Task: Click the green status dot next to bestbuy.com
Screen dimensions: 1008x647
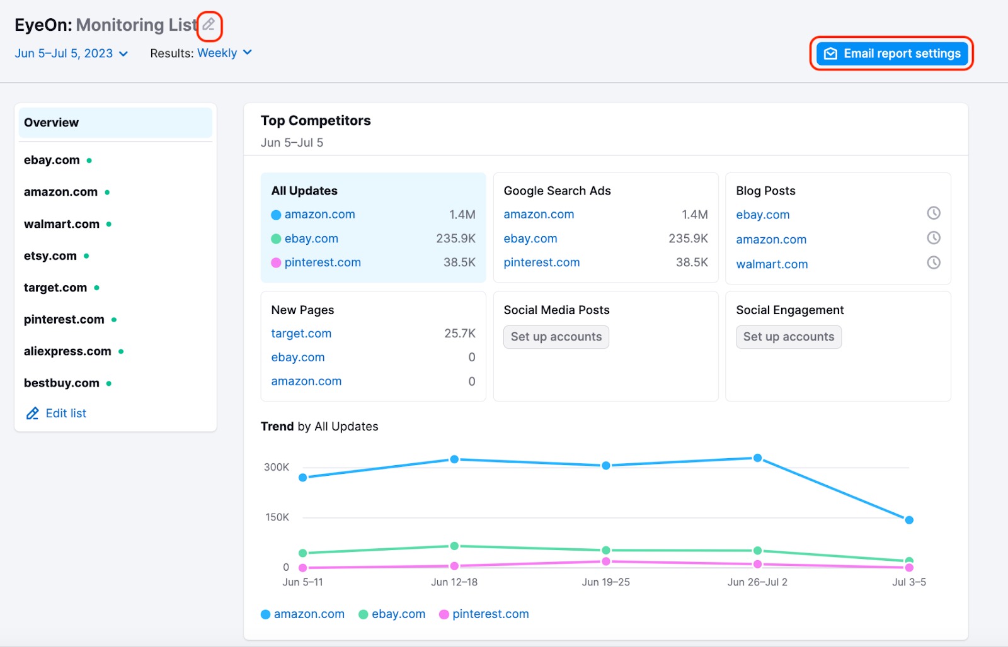Action: click(x=110, y=383)
